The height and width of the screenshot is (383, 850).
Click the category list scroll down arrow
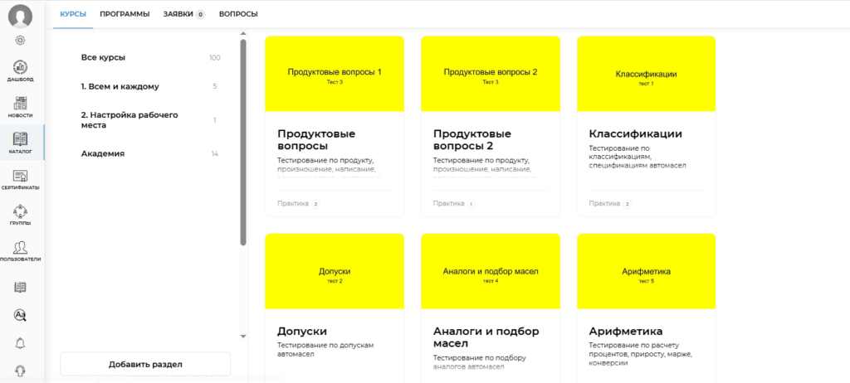pos(243,337)
